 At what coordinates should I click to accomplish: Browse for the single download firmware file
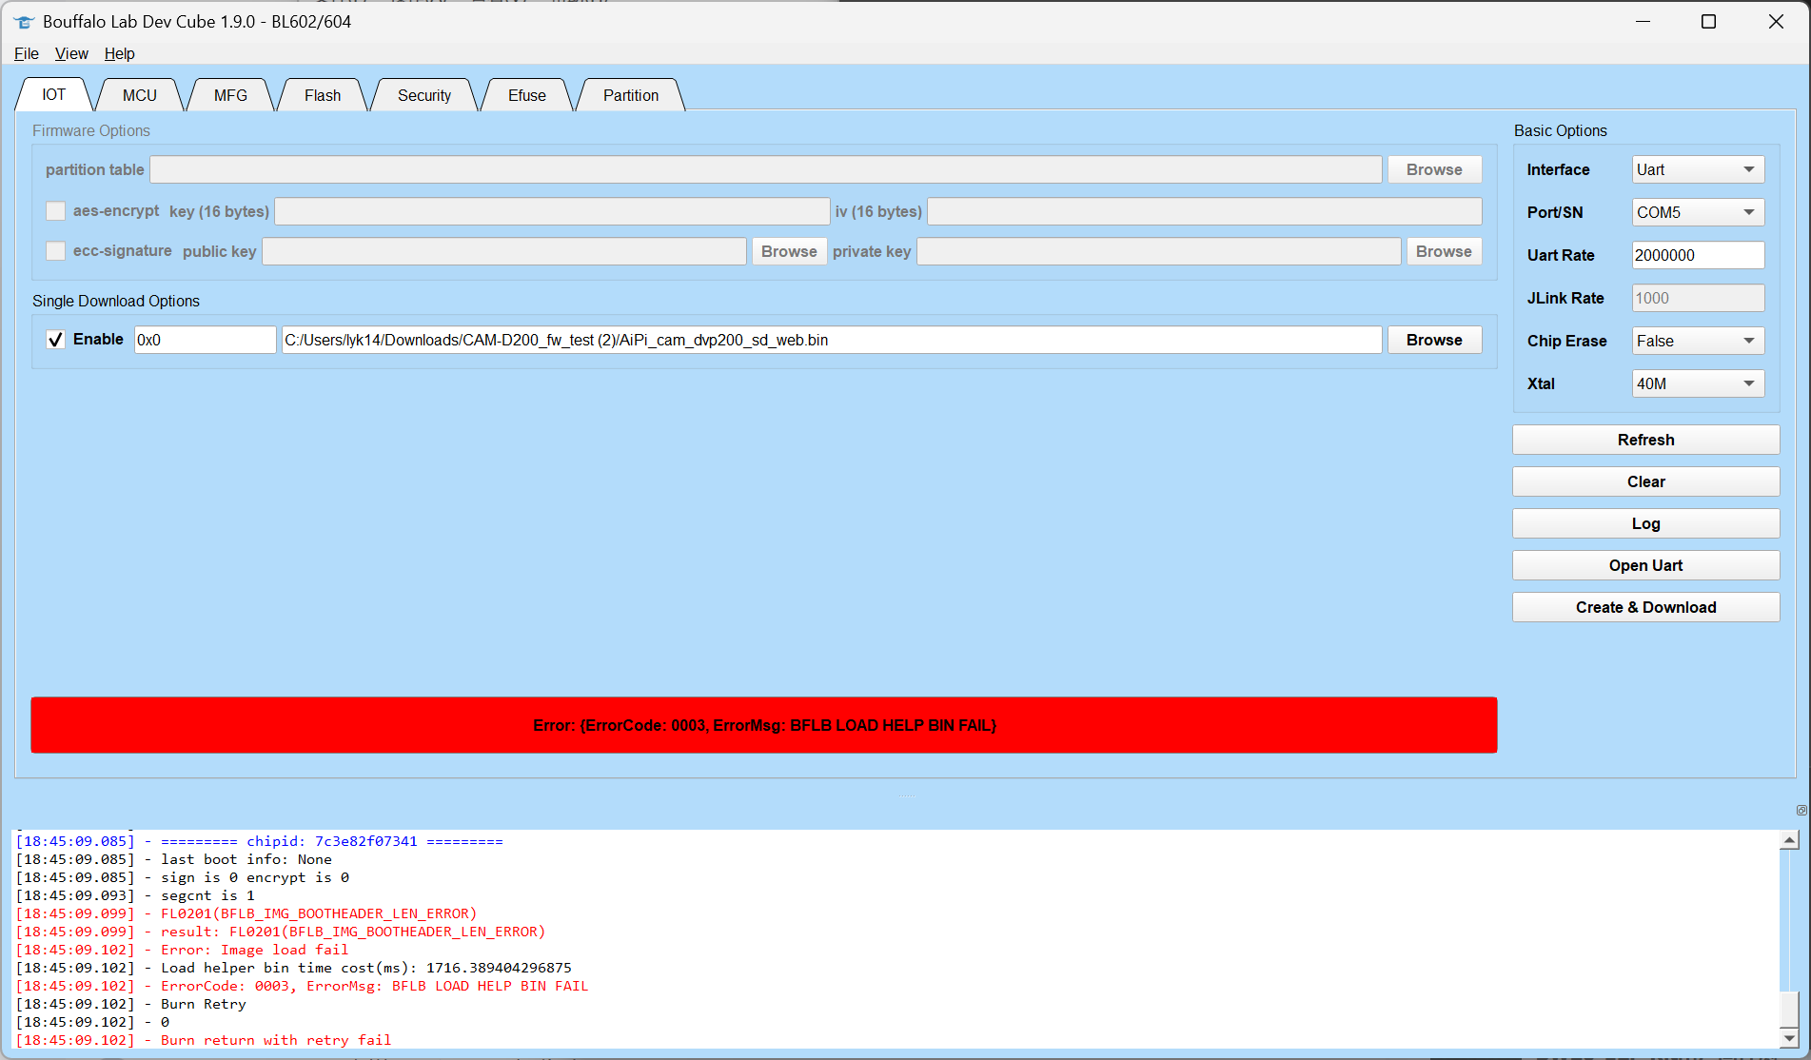[1434, 340]
